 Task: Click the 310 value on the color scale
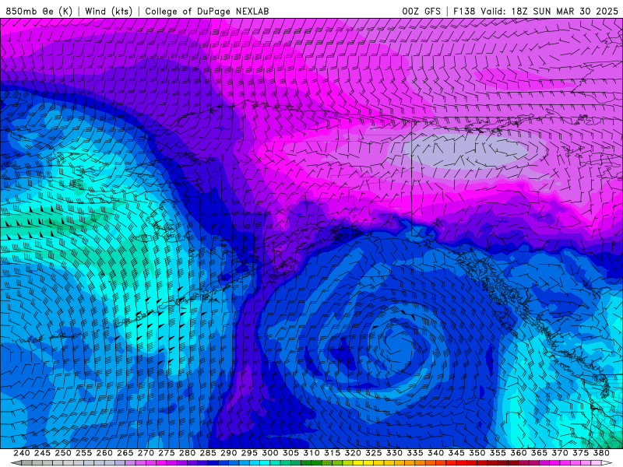[x=311, y=453]
